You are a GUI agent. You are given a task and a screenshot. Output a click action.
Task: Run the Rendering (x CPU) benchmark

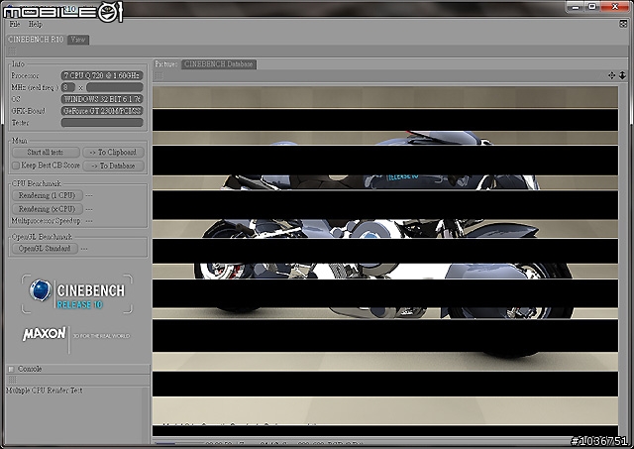pos(48,209)
